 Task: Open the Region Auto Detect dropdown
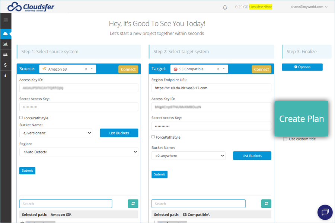79,152
